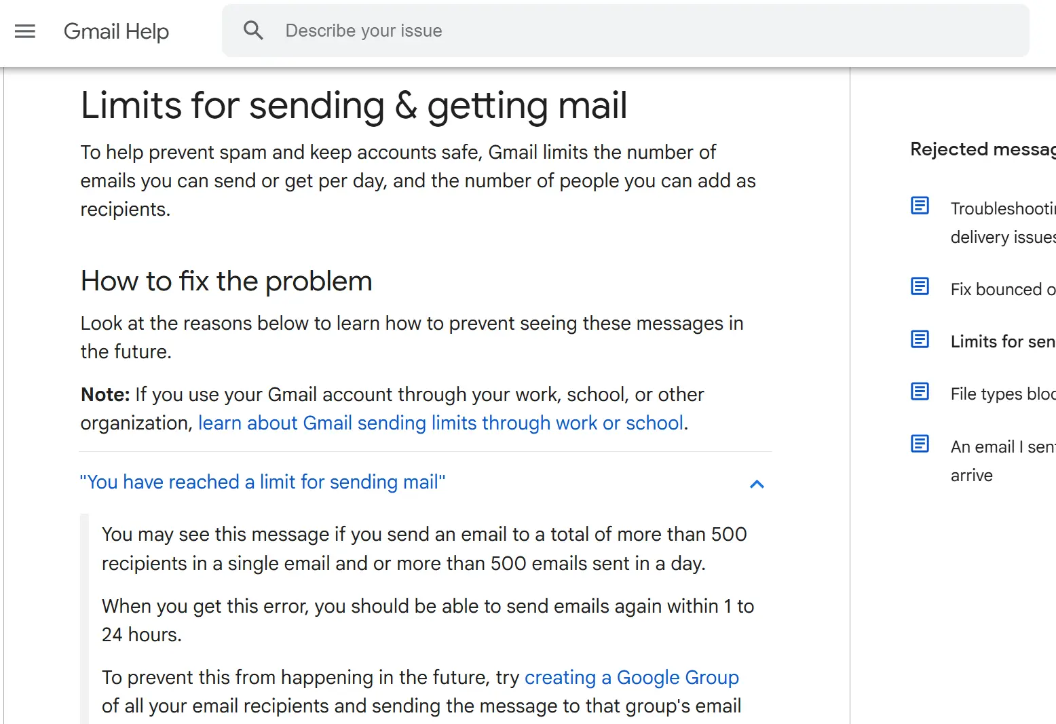Select the Gmail Help logo

tap(116, 31)
